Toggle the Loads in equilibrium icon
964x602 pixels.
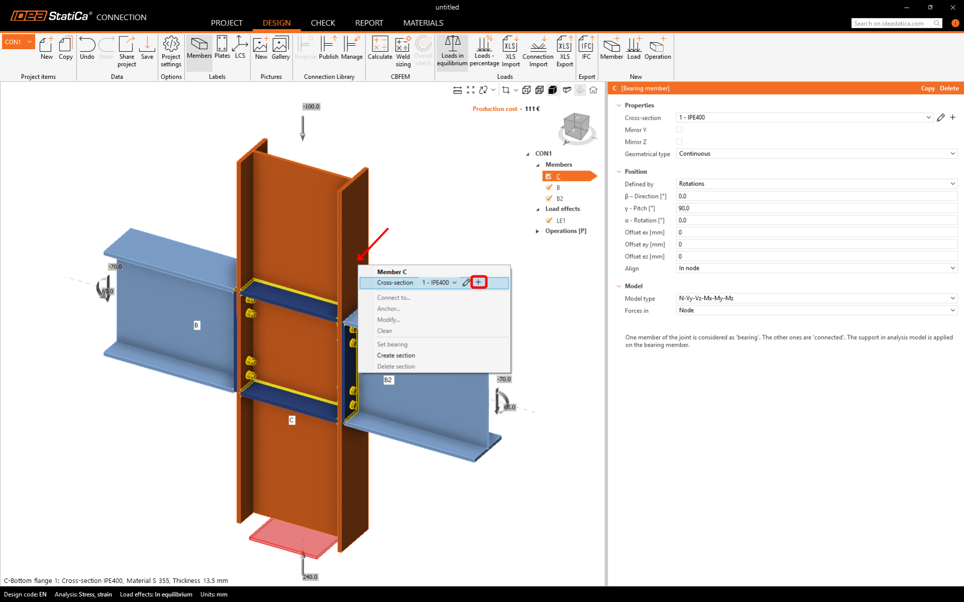(452, 50)
